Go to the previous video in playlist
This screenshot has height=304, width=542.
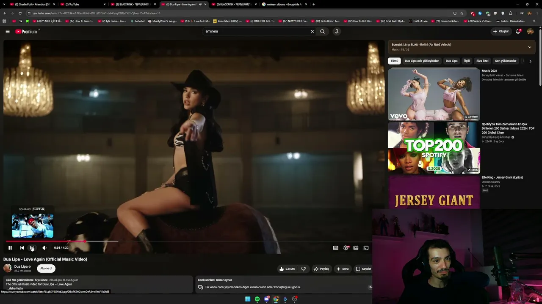pos(22,248)
